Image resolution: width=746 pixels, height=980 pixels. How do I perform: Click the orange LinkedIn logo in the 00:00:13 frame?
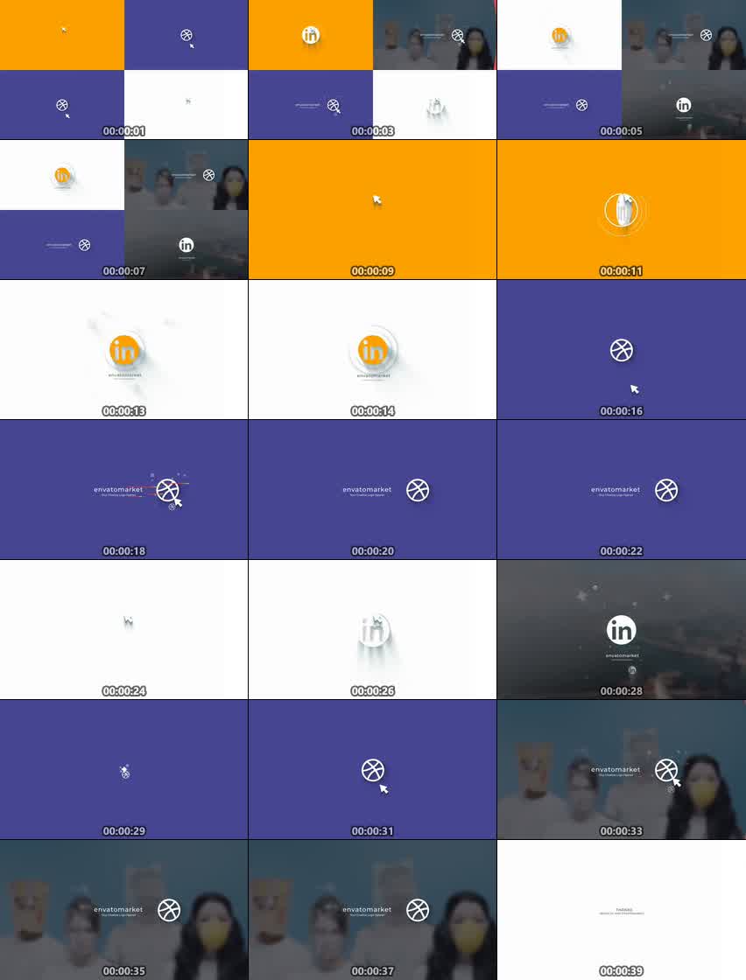[x=124, y=351]
